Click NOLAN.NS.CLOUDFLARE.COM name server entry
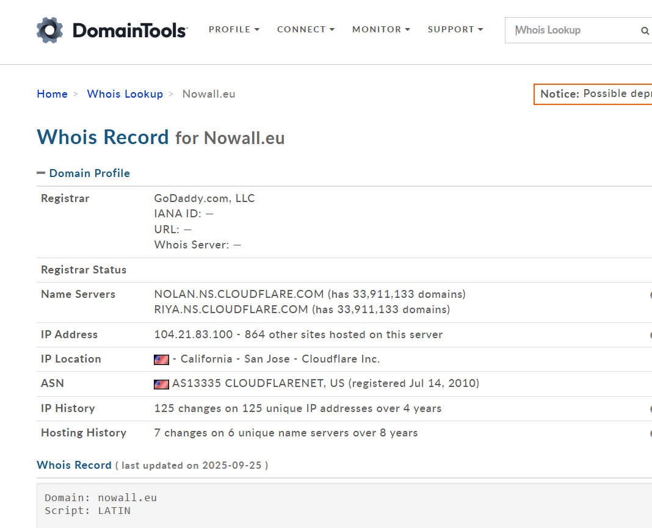The height and width of the screenshot is (528, 652). pos(239,294)
